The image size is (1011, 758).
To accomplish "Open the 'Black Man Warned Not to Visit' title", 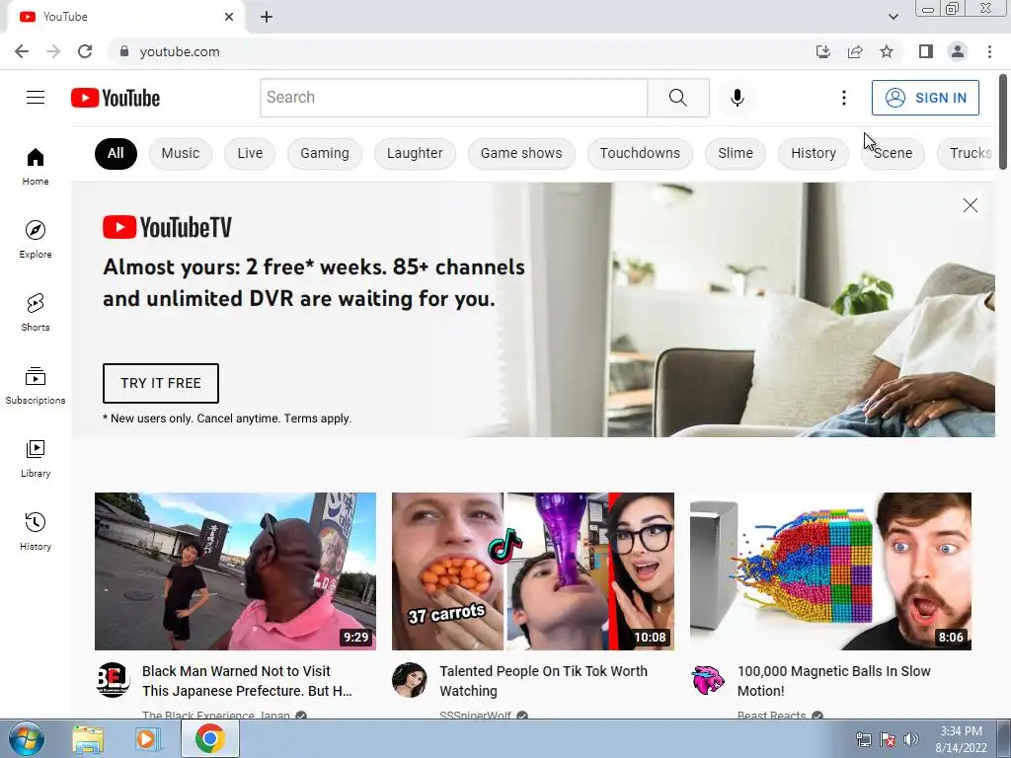I will [x=247, y=681].
